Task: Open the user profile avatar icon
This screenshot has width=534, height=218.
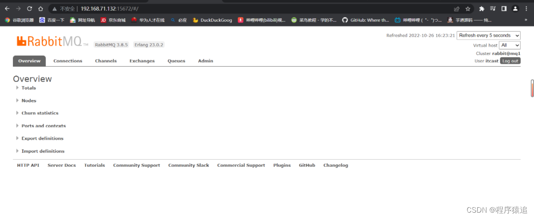Action: (516, 9)
